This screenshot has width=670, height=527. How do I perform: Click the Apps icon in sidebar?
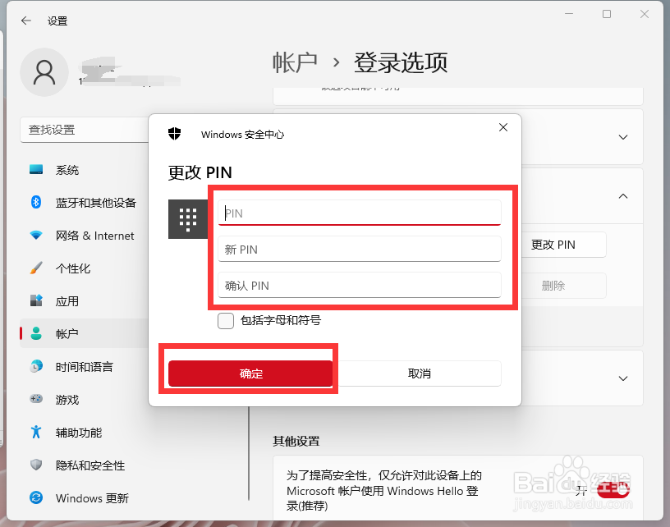[36, 300]
